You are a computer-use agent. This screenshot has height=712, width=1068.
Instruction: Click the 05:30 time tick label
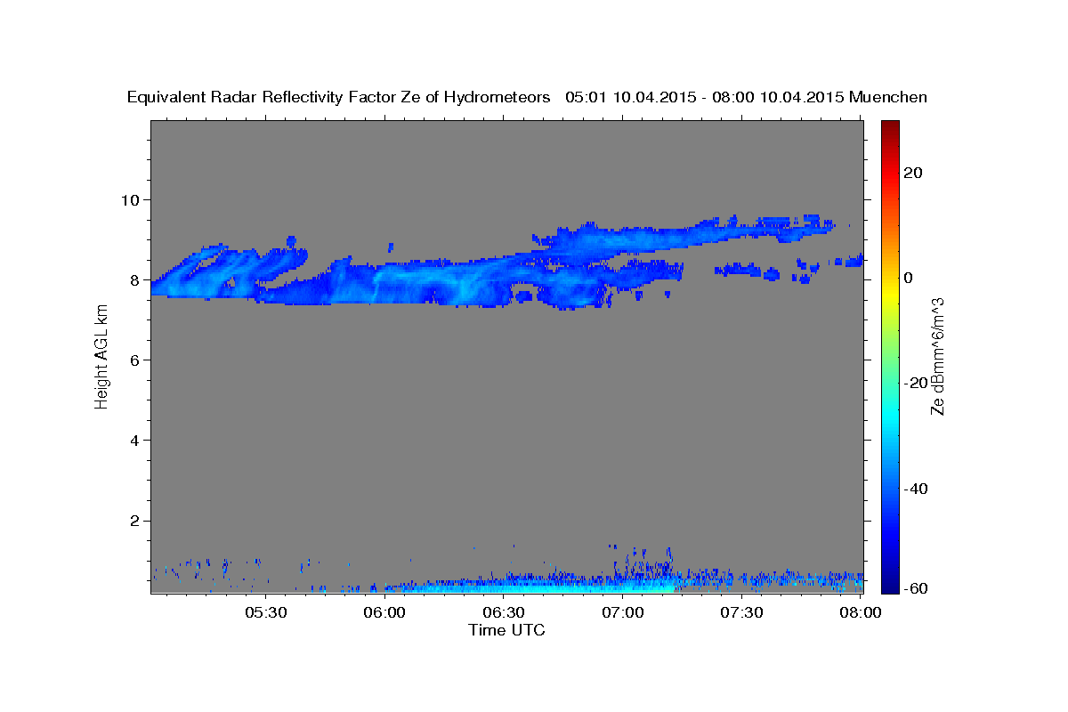coord(265,613)
